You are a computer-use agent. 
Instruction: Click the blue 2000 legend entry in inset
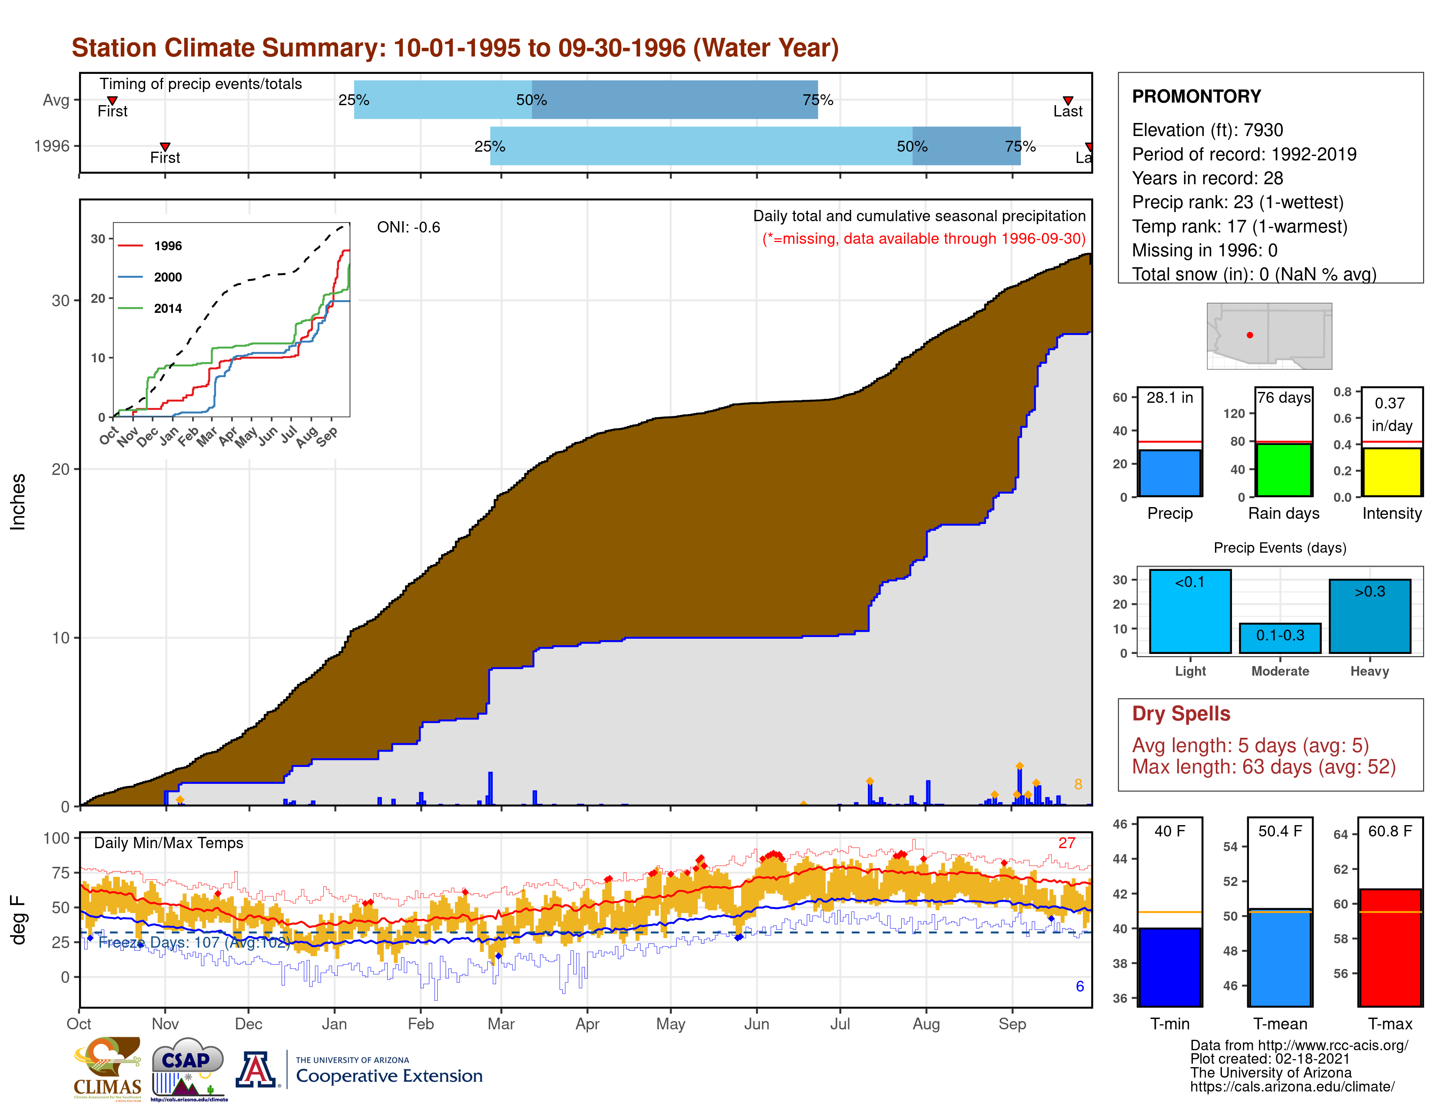[x=150, y=277]
